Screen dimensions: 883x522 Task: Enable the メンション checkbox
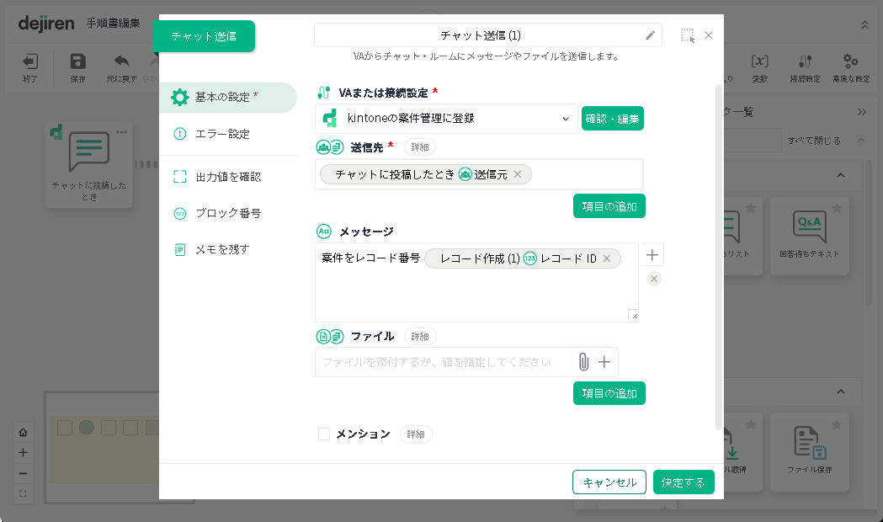[x=324, y=434]
